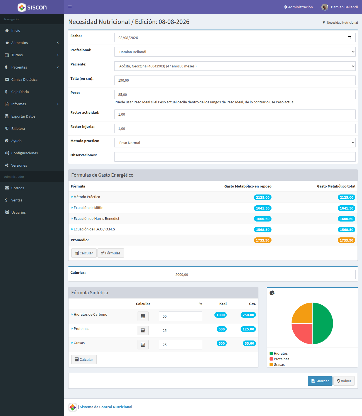
Task: Click Calcular under Fórmula Sintética
Action: point(84,359)
